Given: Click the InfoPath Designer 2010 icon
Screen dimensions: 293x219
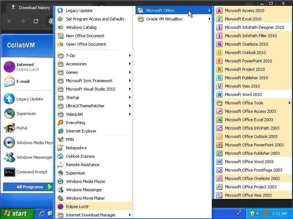Looking at the screenshot, I should coord(219,27).
